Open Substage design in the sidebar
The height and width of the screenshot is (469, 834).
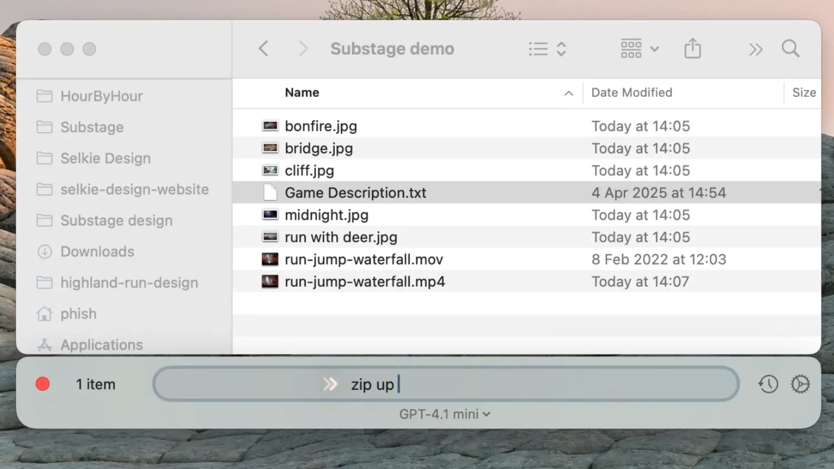pos(104,221)
